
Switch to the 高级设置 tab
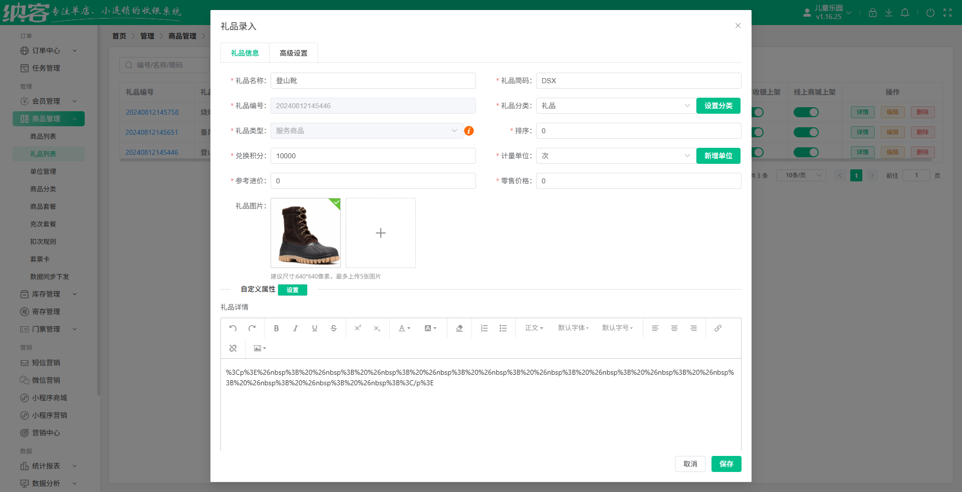click(293, 53)
